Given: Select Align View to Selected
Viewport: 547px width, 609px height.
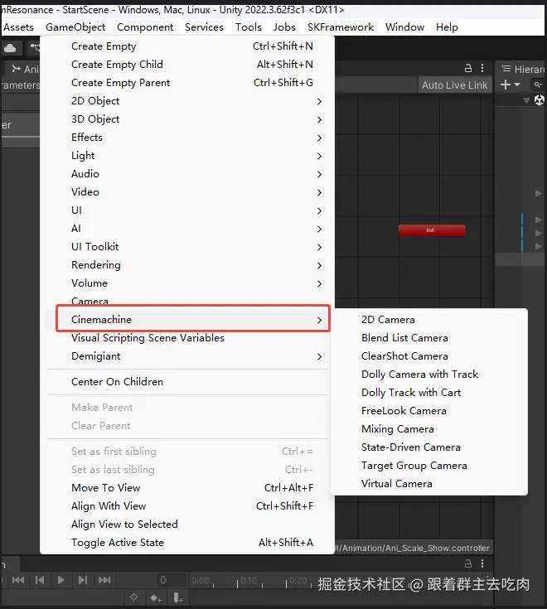Looking at the screenshot, I should 187,524.
